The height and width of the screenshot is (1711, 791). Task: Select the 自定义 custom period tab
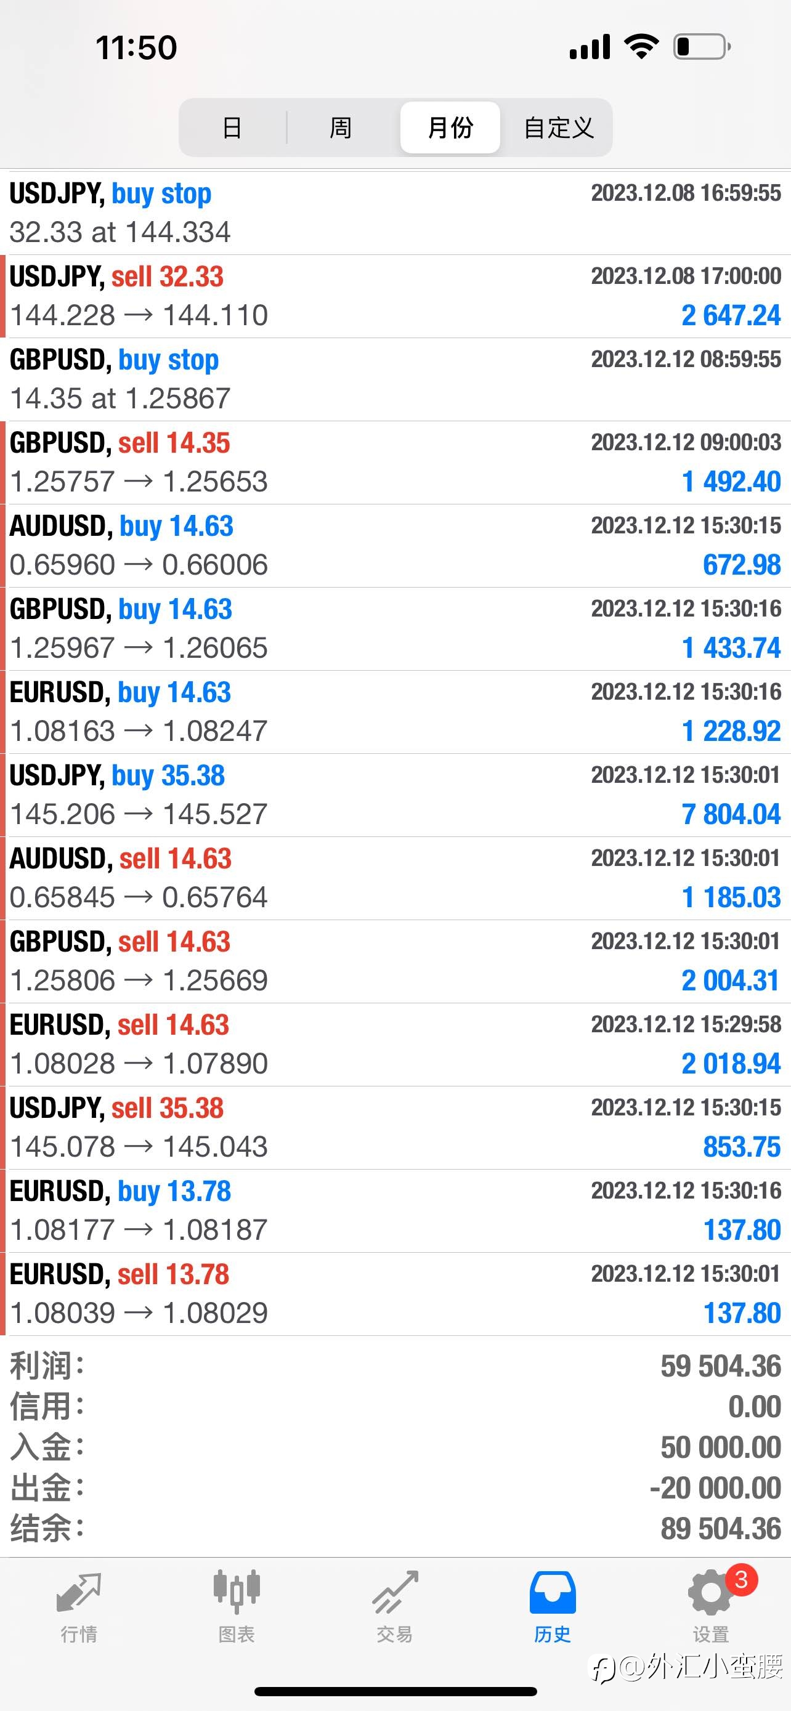point(559,127)
